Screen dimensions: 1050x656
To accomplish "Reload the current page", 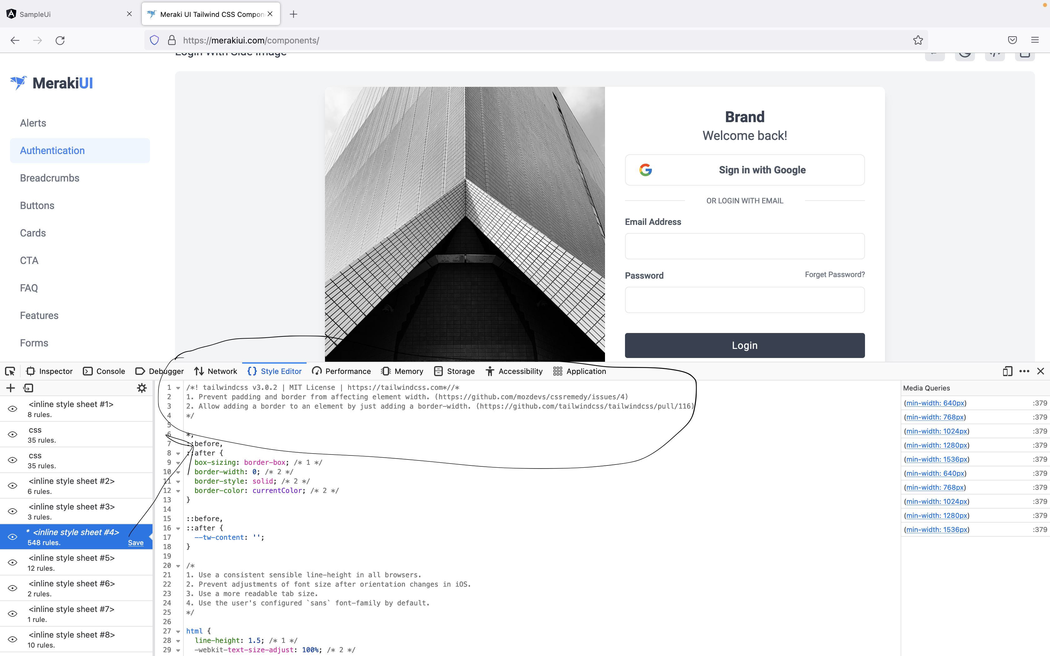I will point(60,40).
